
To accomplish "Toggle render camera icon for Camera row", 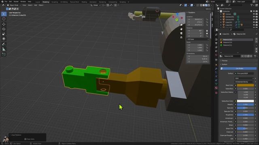I will 257,14.
